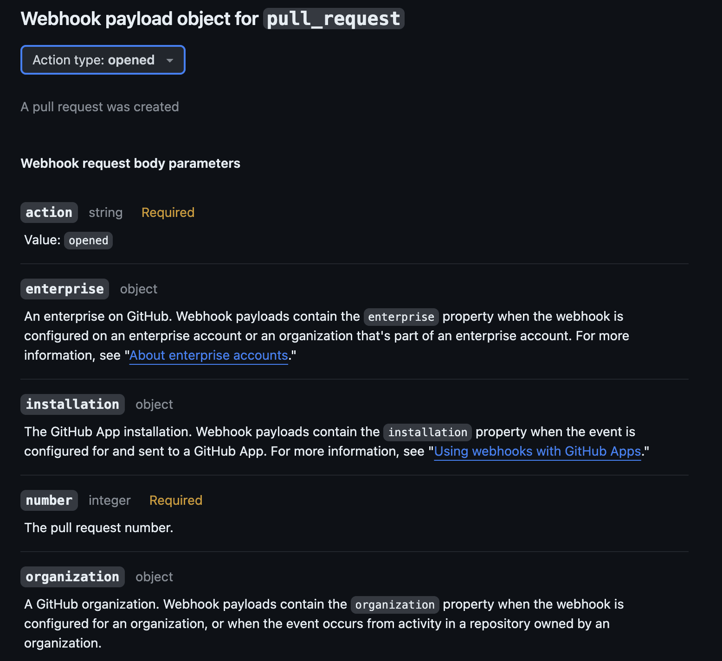Click the inline installation code in description
Screen dimensions: 722x661
click(x=427, y=432)
